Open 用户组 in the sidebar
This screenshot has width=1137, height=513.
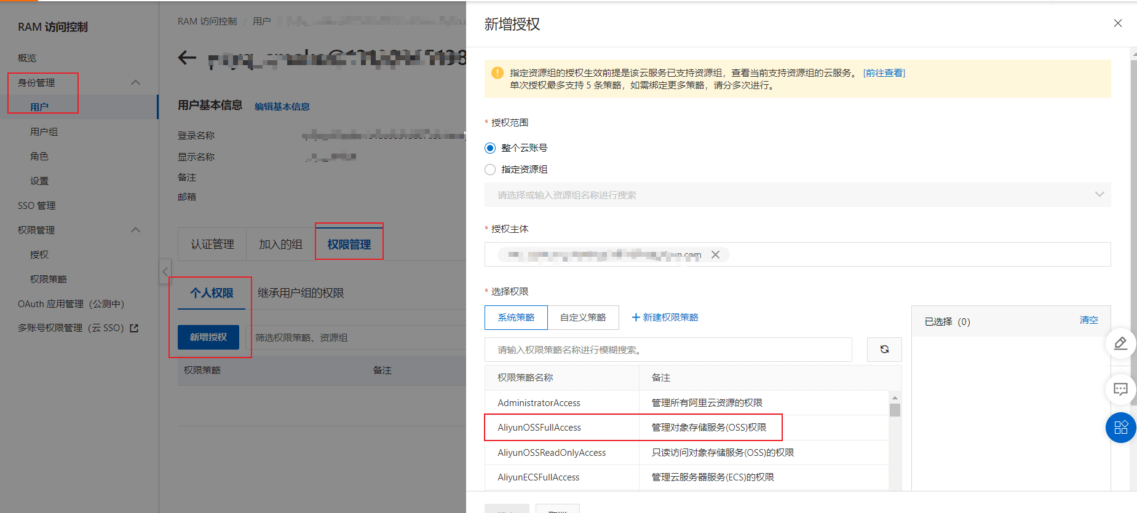44,131
